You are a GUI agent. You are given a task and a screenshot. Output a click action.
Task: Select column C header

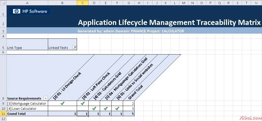pos(83,3)
